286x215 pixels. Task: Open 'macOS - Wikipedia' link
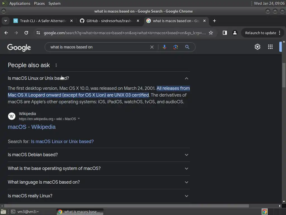point(32,127)
